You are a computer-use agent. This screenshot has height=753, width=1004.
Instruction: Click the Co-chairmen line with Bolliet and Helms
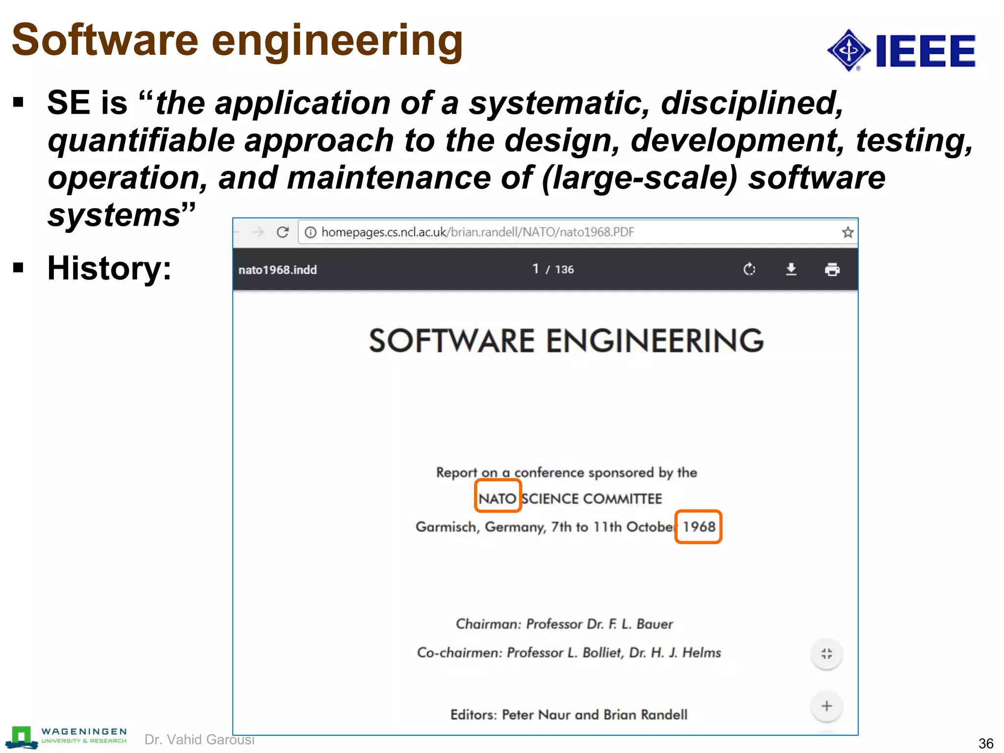point(569,653)
